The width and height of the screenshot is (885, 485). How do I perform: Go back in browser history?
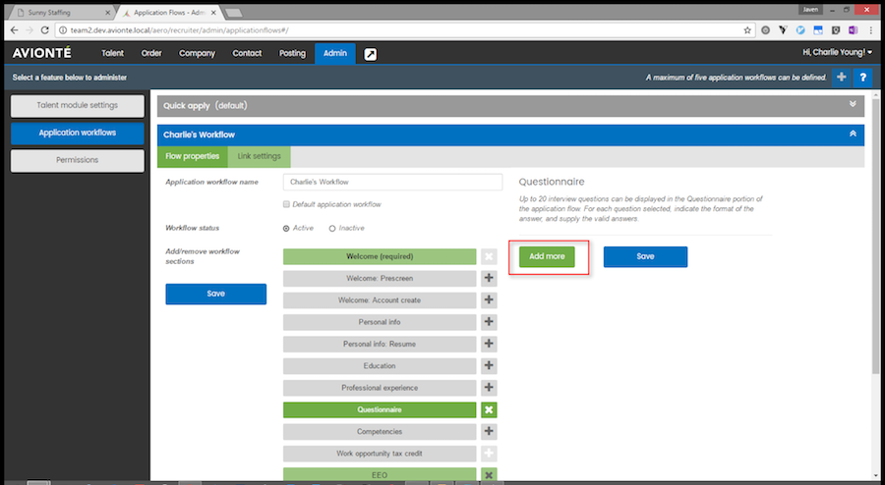(x=14, y=30)
